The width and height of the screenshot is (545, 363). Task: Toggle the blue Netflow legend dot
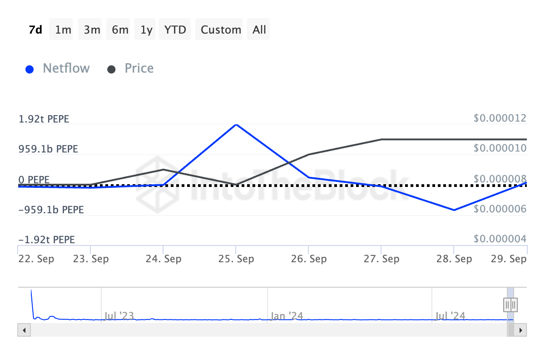click(x=30, y=69)
